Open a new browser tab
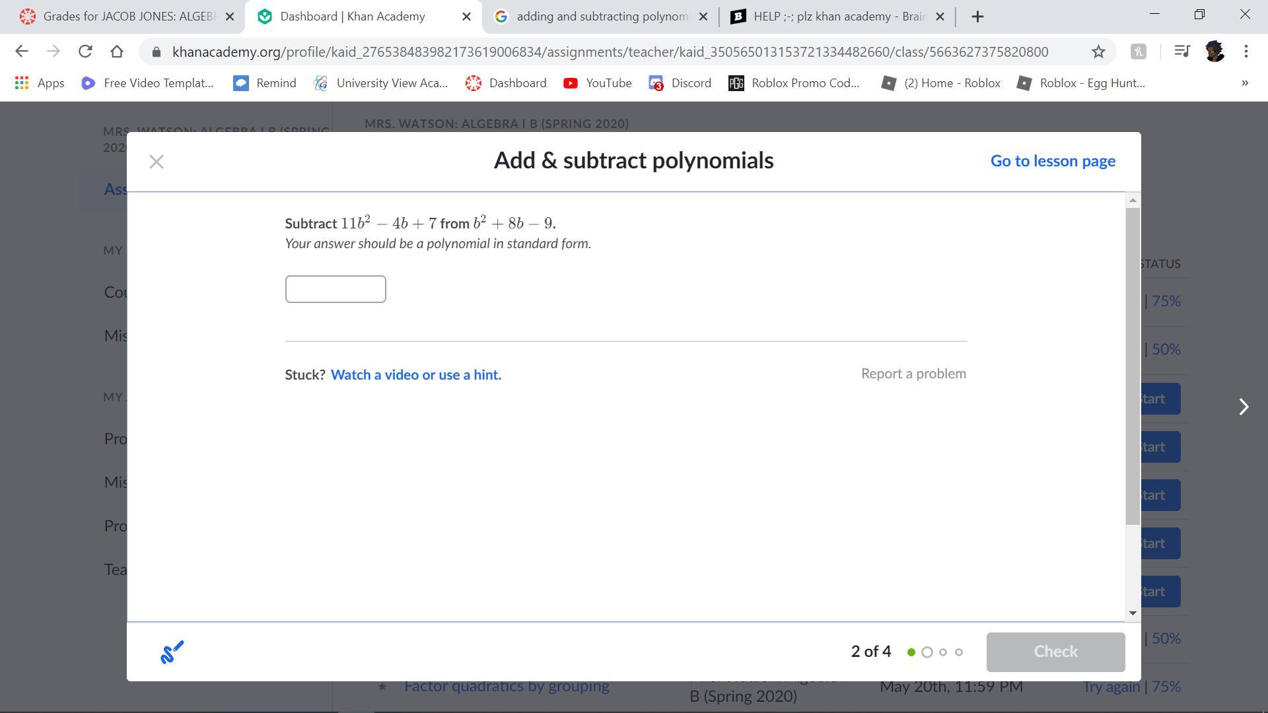This screenshot has height=713, width=1268. click(x=978, y=17)
